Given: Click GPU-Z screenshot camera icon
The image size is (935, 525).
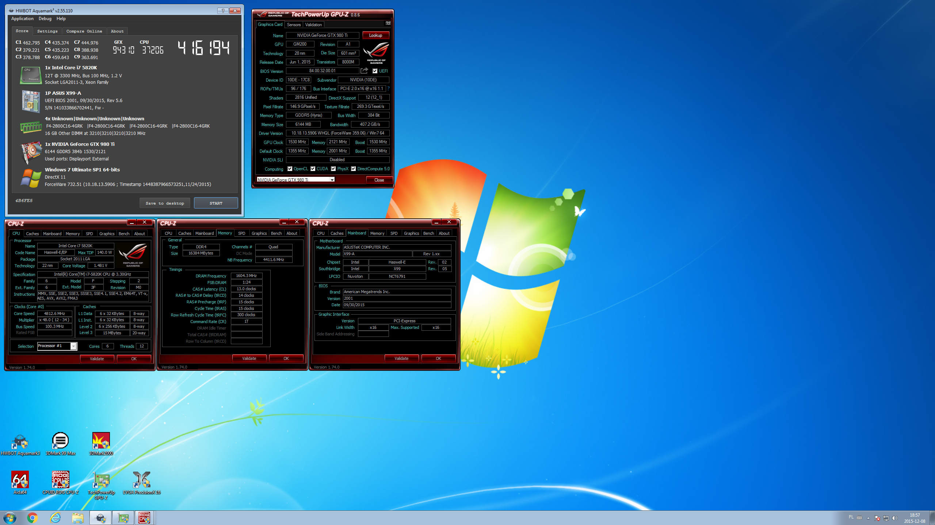Looking at the screenshot, I should (x=388, y=23).
